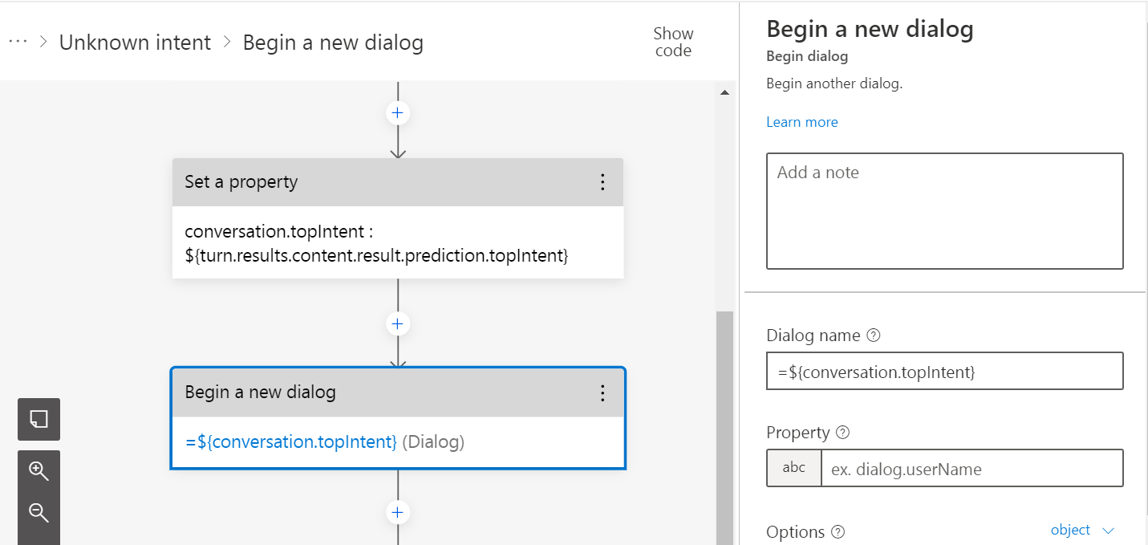Click the abc type selector on Property field
The height and width of the screenshot is (545, 1148).
click(x=793, y=468)
